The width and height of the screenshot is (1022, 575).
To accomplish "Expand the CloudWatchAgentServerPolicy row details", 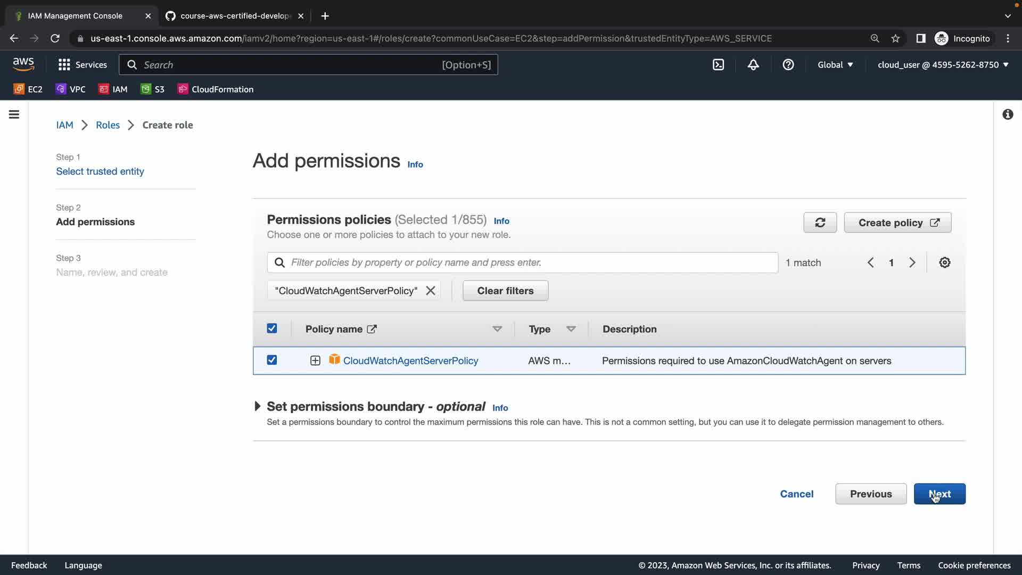I will point(315,360).
